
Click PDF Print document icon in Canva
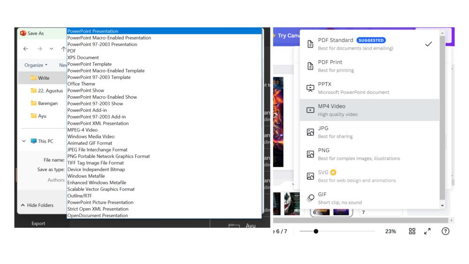coord(310,66)
